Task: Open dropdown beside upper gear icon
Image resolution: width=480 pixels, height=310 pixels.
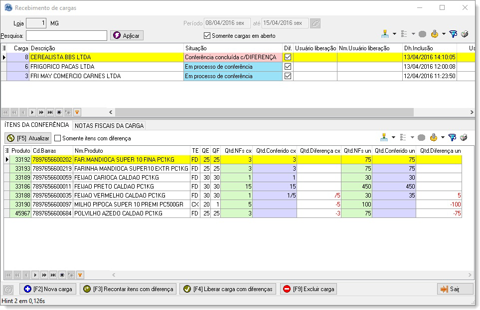Action: (x=444, y=34)
